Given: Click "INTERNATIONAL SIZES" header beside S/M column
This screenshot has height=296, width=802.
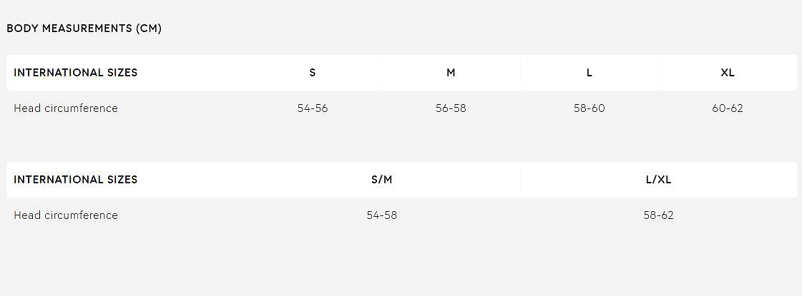Looking at the screenshot, I should click(75, 180).
